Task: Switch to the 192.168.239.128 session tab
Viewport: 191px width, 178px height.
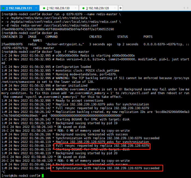Action: (x=99, y=8)
